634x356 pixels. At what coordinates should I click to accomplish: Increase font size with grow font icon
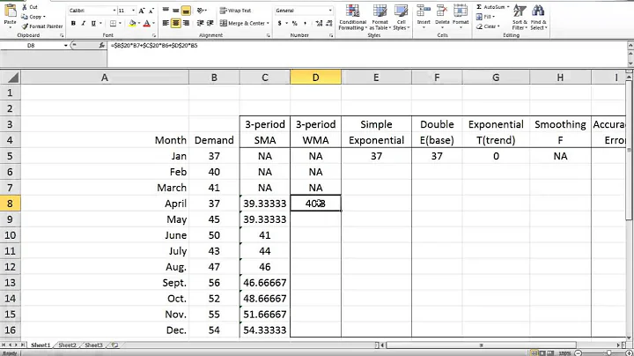tap(142, 11)
